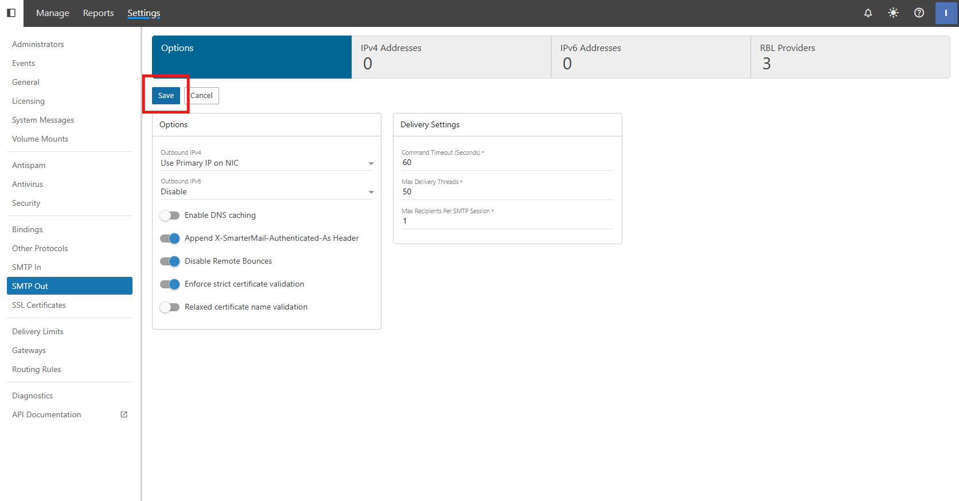
Task: Click the Command Timeout seconds field
Action: [x=507, y=163]
